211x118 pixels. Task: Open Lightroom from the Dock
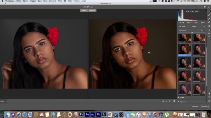[104, 114]
